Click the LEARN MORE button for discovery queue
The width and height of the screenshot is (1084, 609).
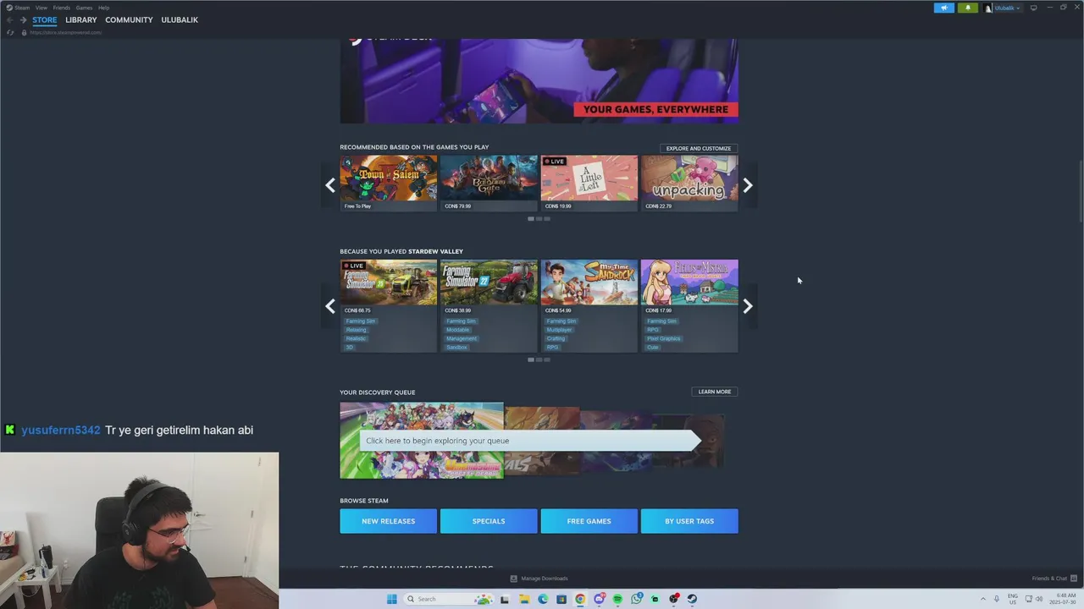pos(715,392)
